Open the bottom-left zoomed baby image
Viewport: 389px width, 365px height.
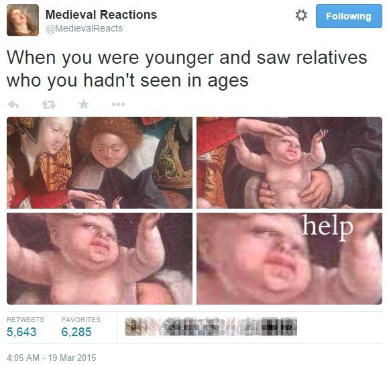(99, 258)
